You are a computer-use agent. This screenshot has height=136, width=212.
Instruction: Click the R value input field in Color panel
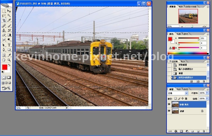tap(204, 38)
